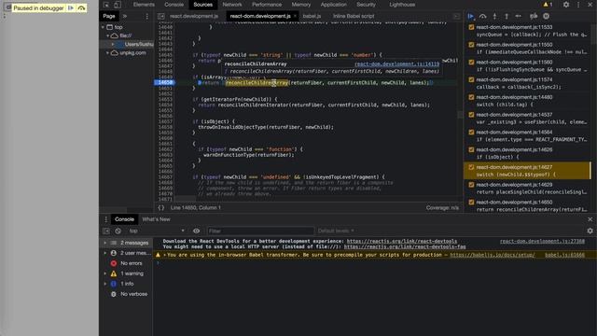Open the Inline Babel script file tab
The image size is (597, 336).
coord(354,16)
